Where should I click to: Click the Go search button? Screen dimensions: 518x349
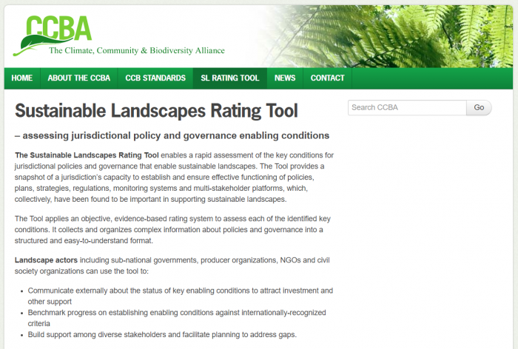click(479, 108)
